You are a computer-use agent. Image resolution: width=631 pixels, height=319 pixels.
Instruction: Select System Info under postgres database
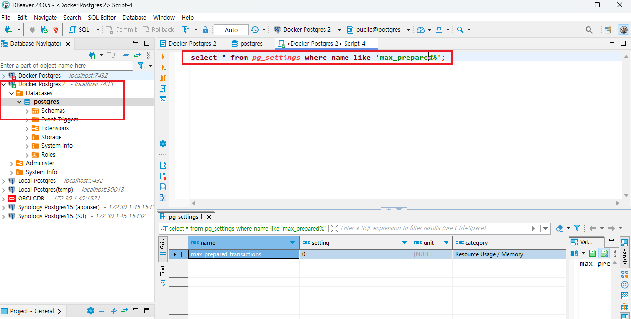(57, 146)
